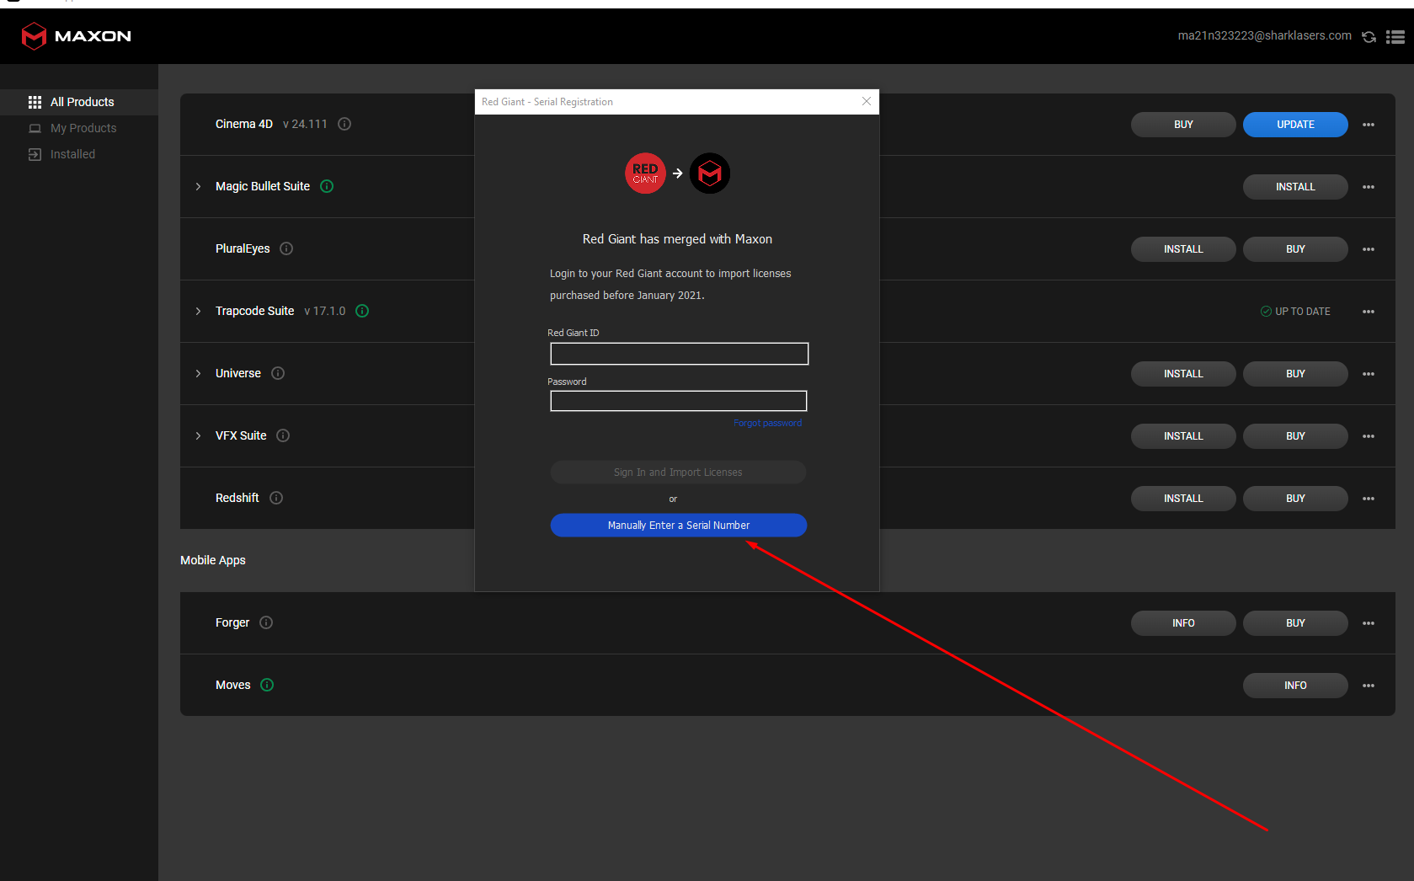Open info icon next to Redshift

point(276,498)
